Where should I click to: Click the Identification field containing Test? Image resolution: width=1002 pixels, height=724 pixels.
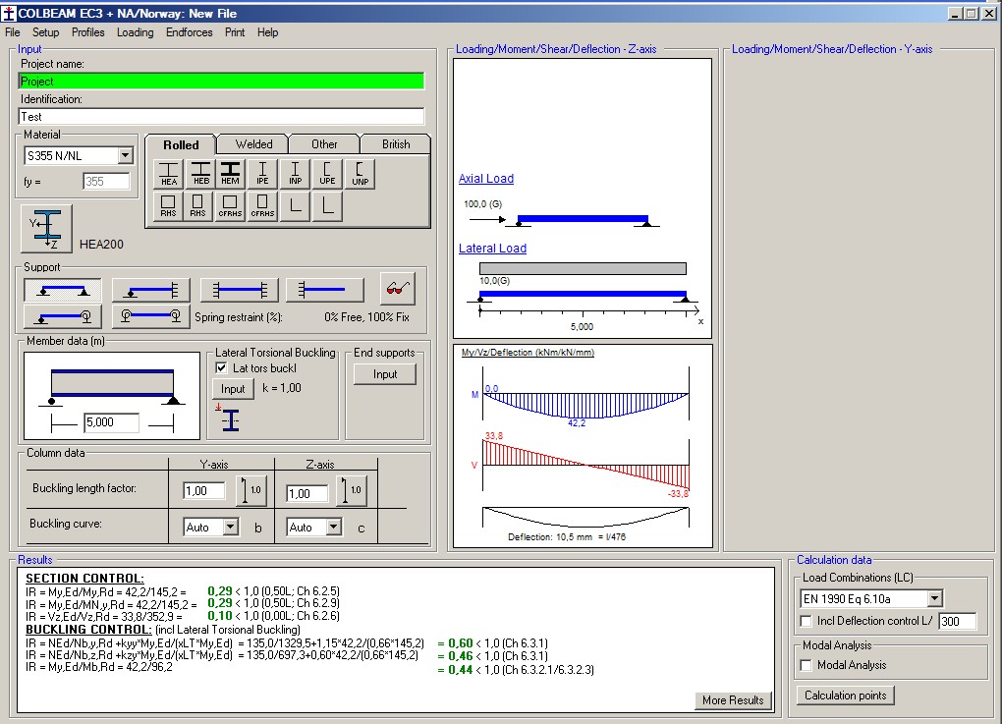click(221, 116)
